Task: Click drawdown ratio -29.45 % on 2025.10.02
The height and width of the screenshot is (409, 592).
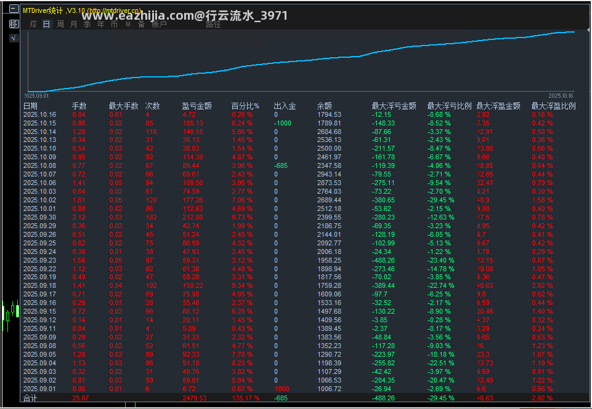Action: [x=440, y=200]
